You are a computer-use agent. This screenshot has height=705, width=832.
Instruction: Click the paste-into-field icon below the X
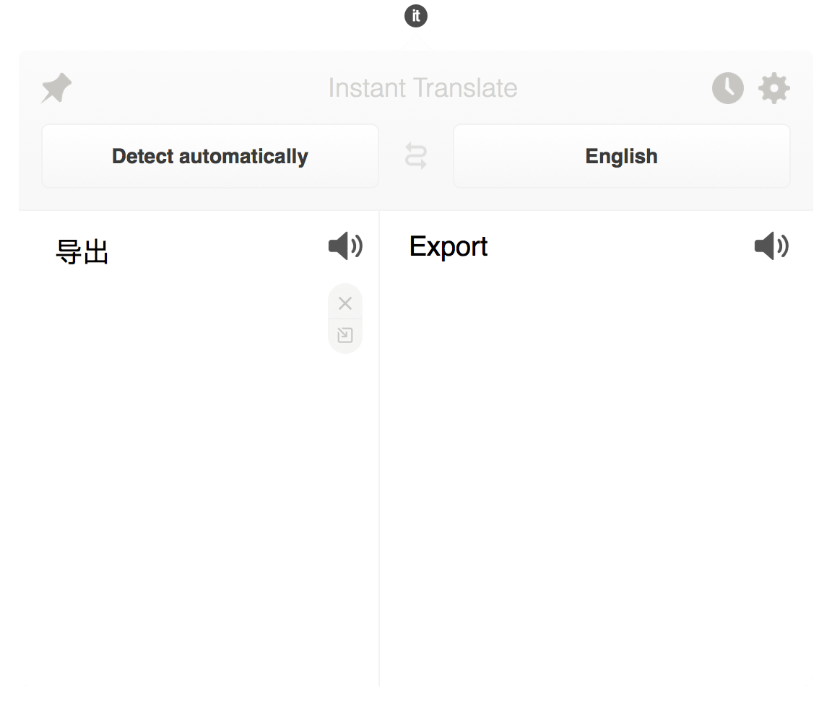(x=345, y=335)
